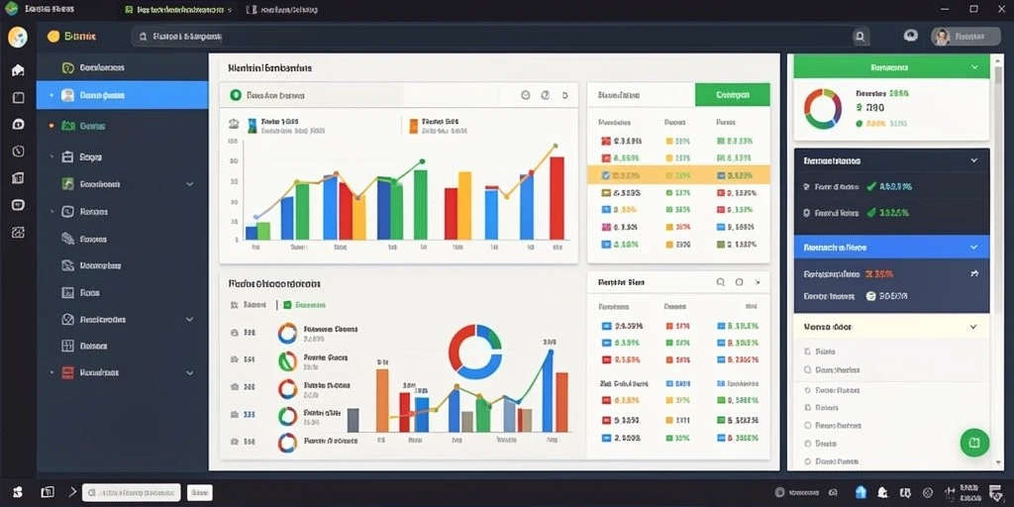This screenshot has height=507, width=1014.
Task: Tick the first checkbox in the cream list panel
Action: pos(807,352)
